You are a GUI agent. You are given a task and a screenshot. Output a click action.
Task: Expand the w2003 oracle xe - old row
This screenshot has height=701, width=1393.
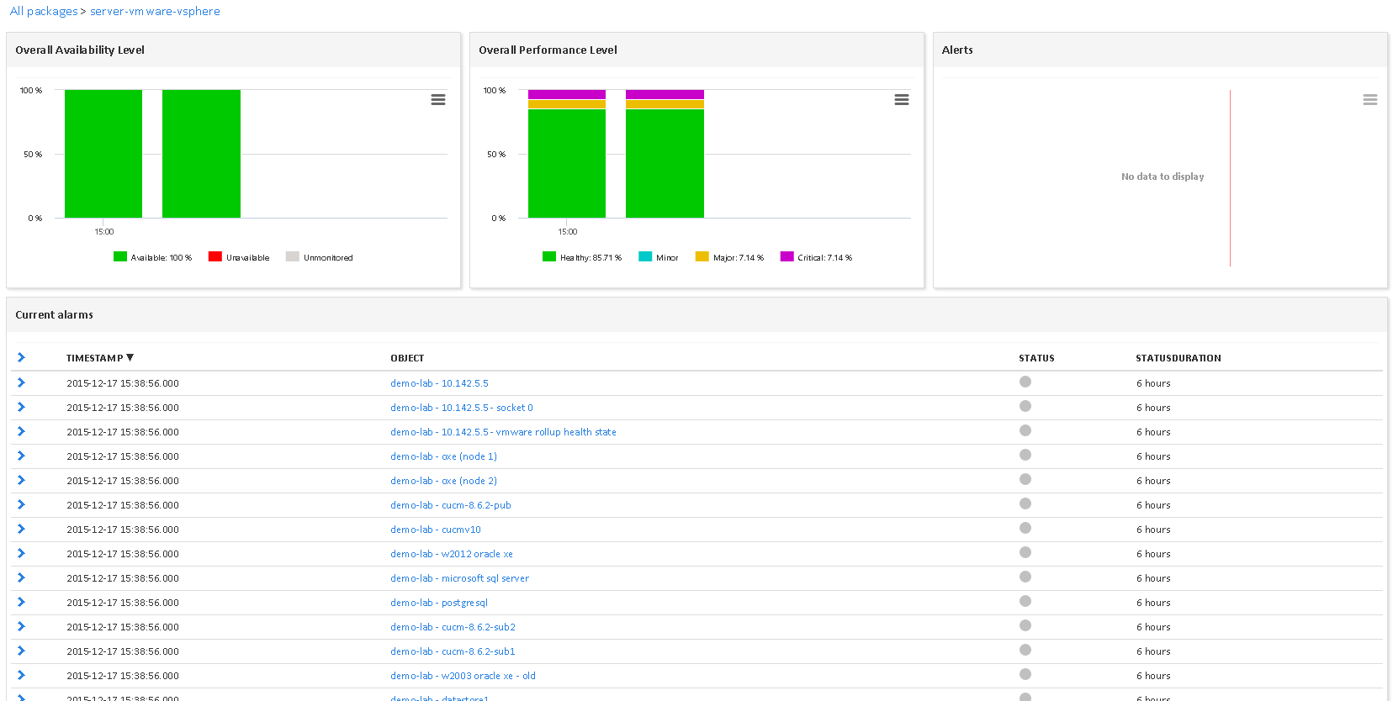coord(21,675)
